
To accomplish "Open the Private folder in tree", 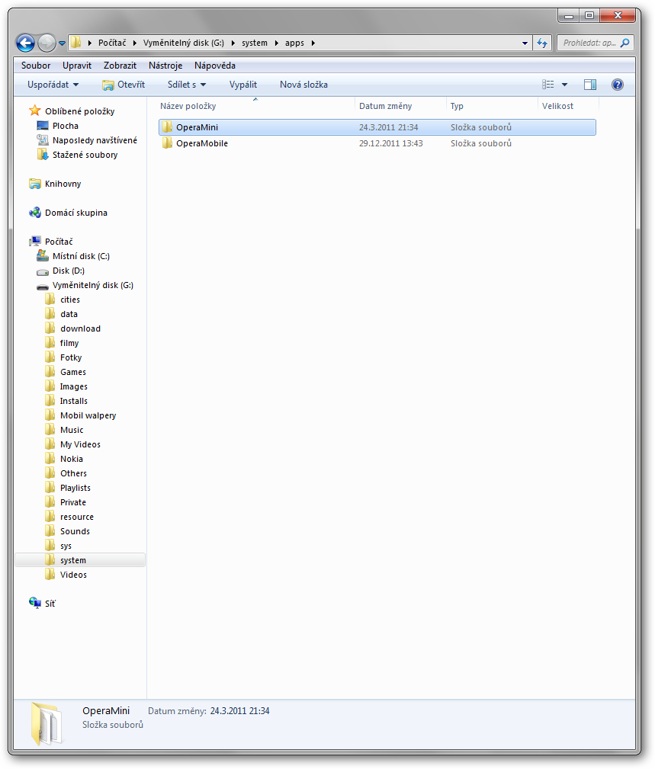I will tap(72, 502).
